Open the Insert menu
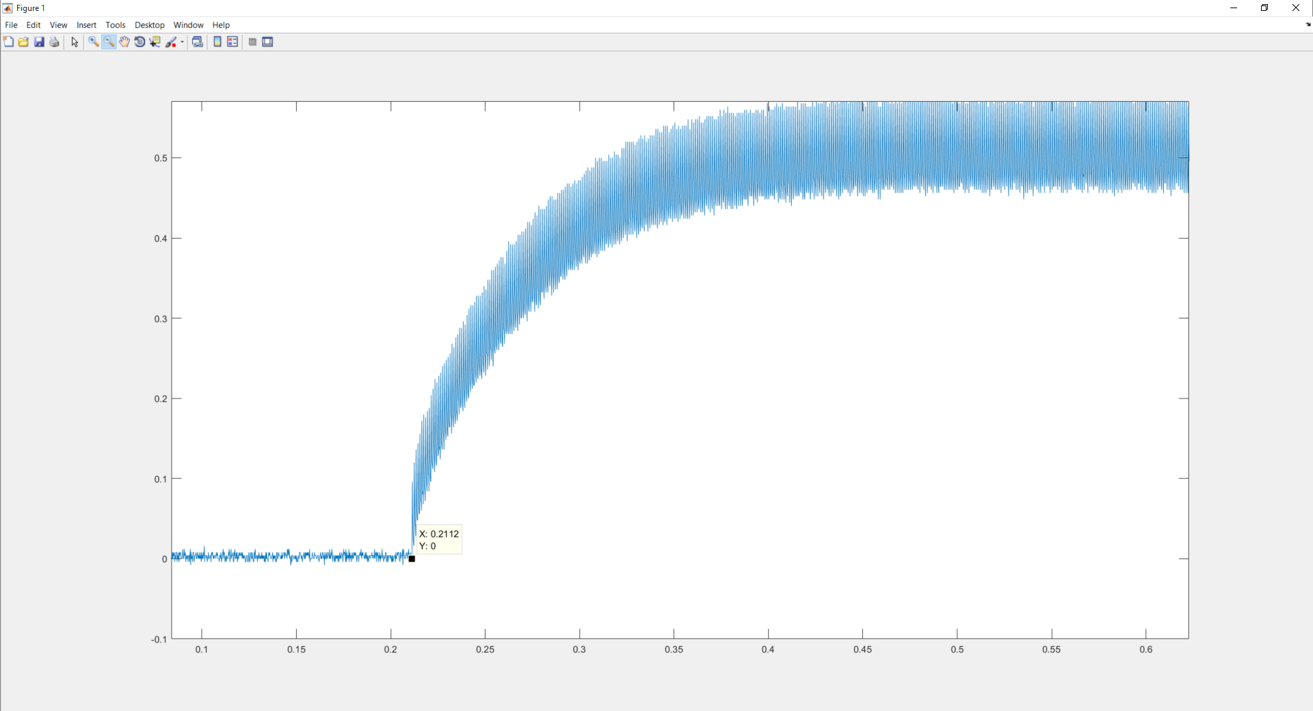Image resolution: width=1313 pixels, height=711 pixels. click(x=87, y=25)
